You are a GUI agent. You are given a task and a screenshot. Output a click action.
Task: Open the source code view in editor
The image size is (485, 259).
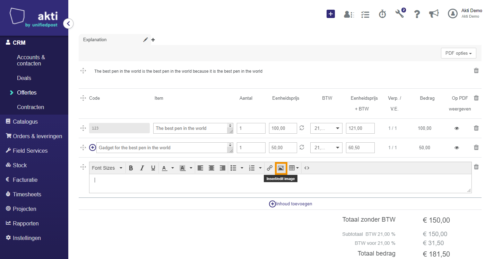tap(307, 168)
